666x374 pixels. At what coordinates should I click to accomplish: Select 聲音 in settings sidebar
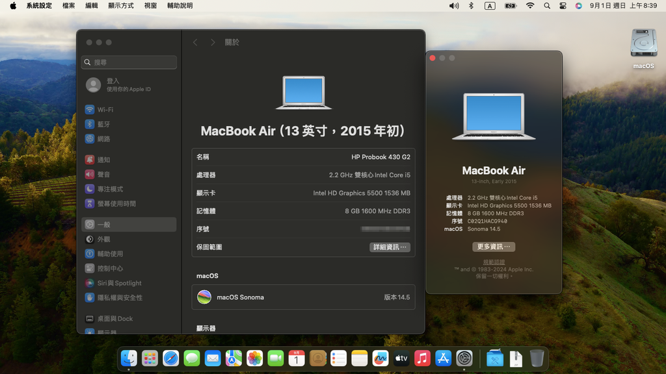click(x=129, y=174)
